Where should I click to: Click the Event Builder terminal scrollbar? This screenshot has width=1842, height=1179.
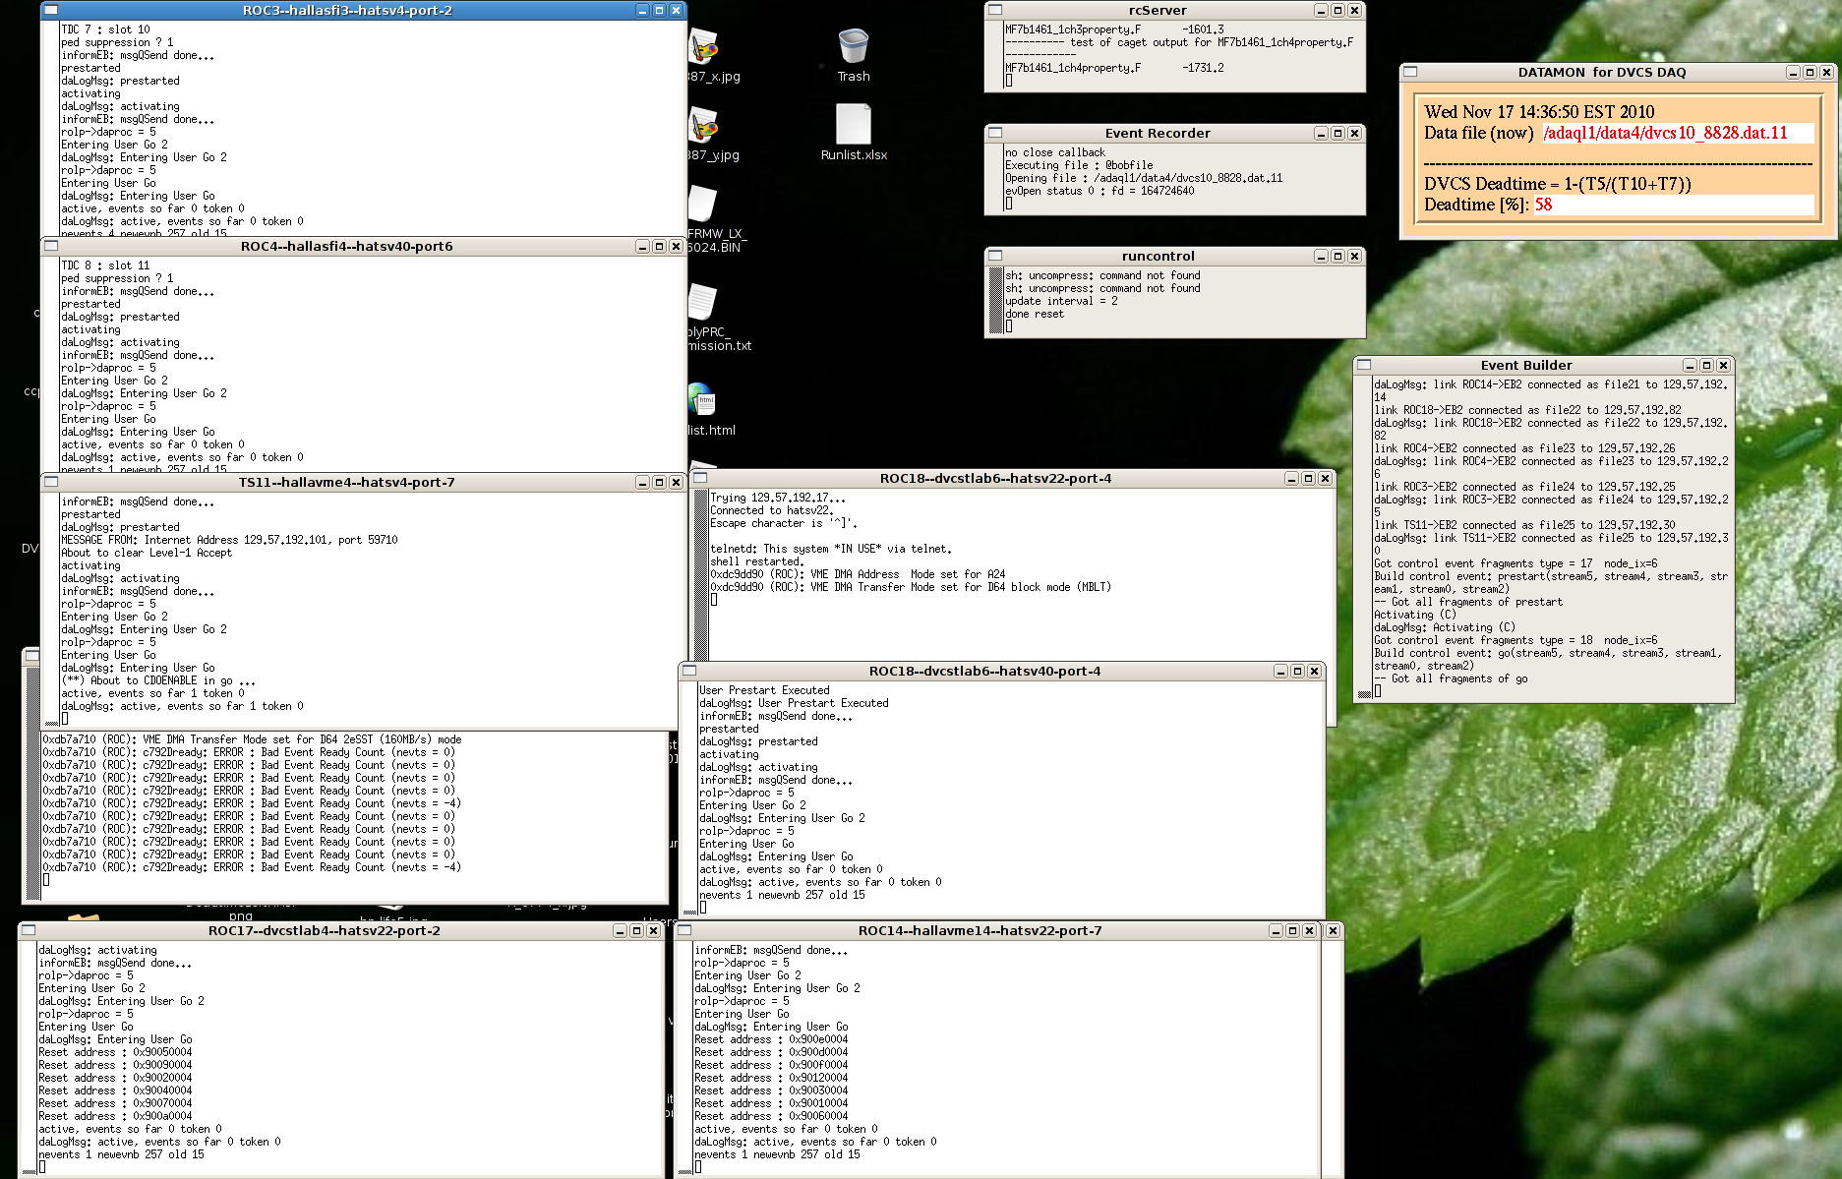click(1364, 538)
